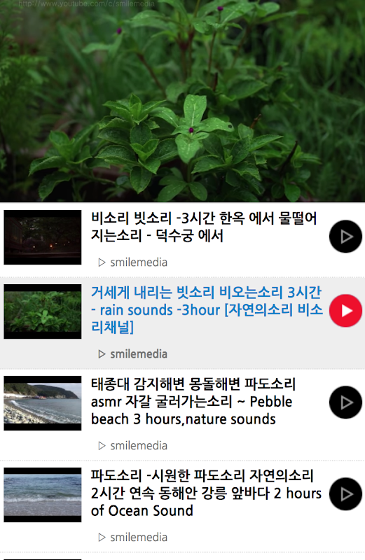Open the green plant rain thumbnail
The width and height of the screenshot is (365, 560).
pyautogui.click(x=43, y=311)
